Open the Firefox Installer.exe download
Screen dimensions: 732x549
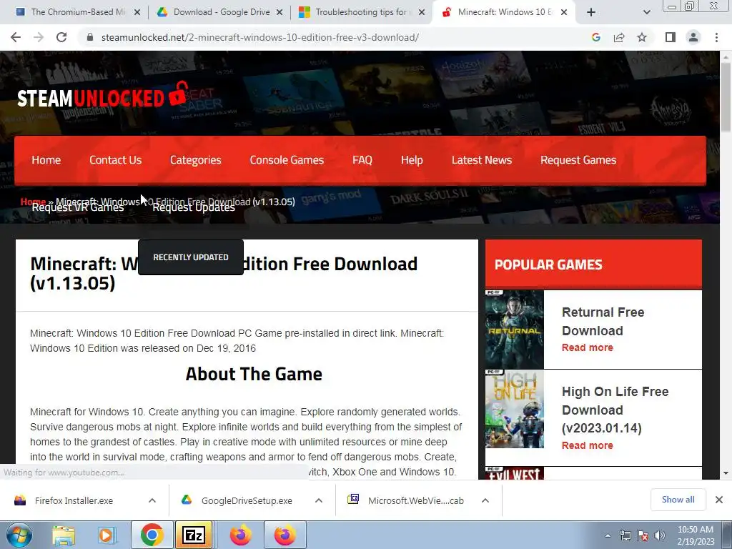tap(74, 500)
